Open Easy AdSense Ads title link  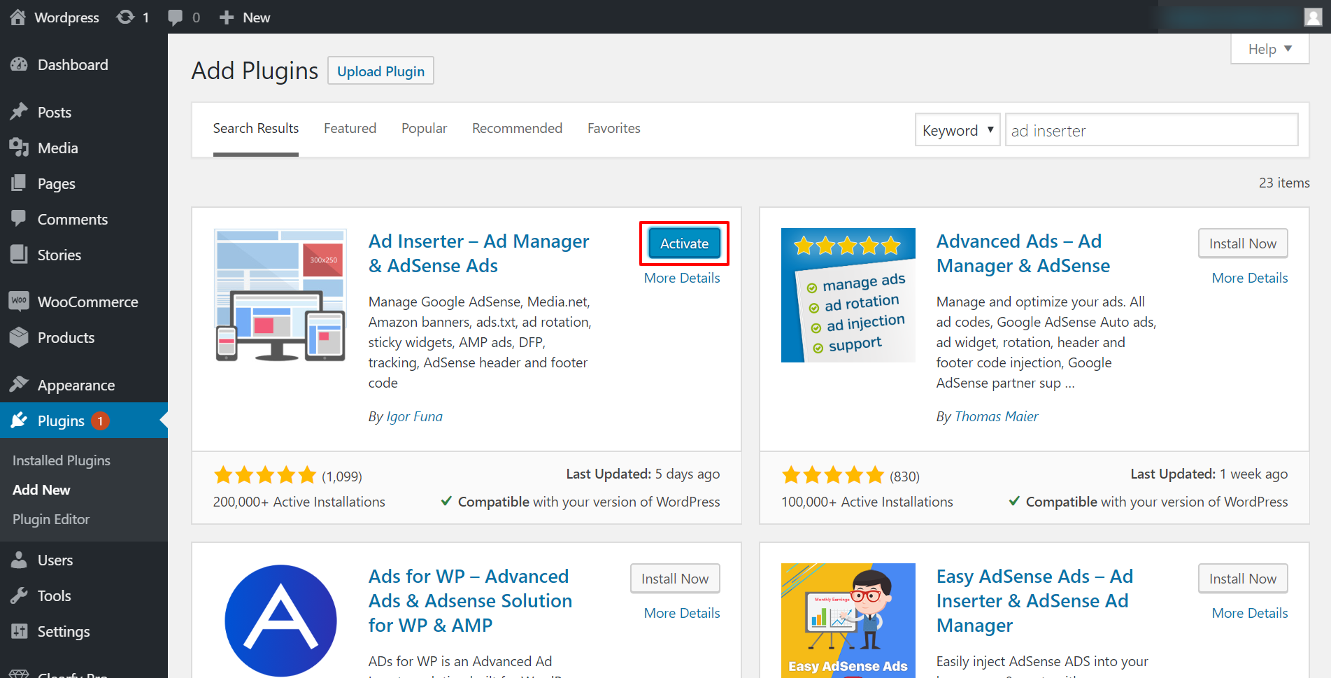[x=1034, y=600]
